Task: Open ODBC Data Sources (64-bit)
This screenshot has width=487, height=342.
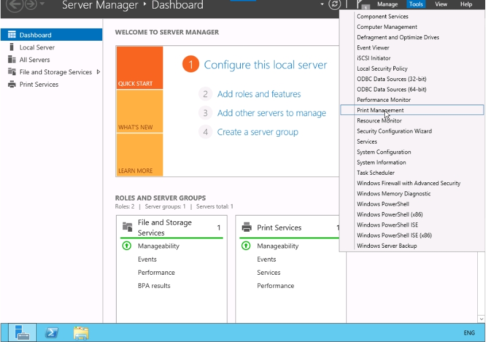Action: pyautogui.click(x=412, y=89)
